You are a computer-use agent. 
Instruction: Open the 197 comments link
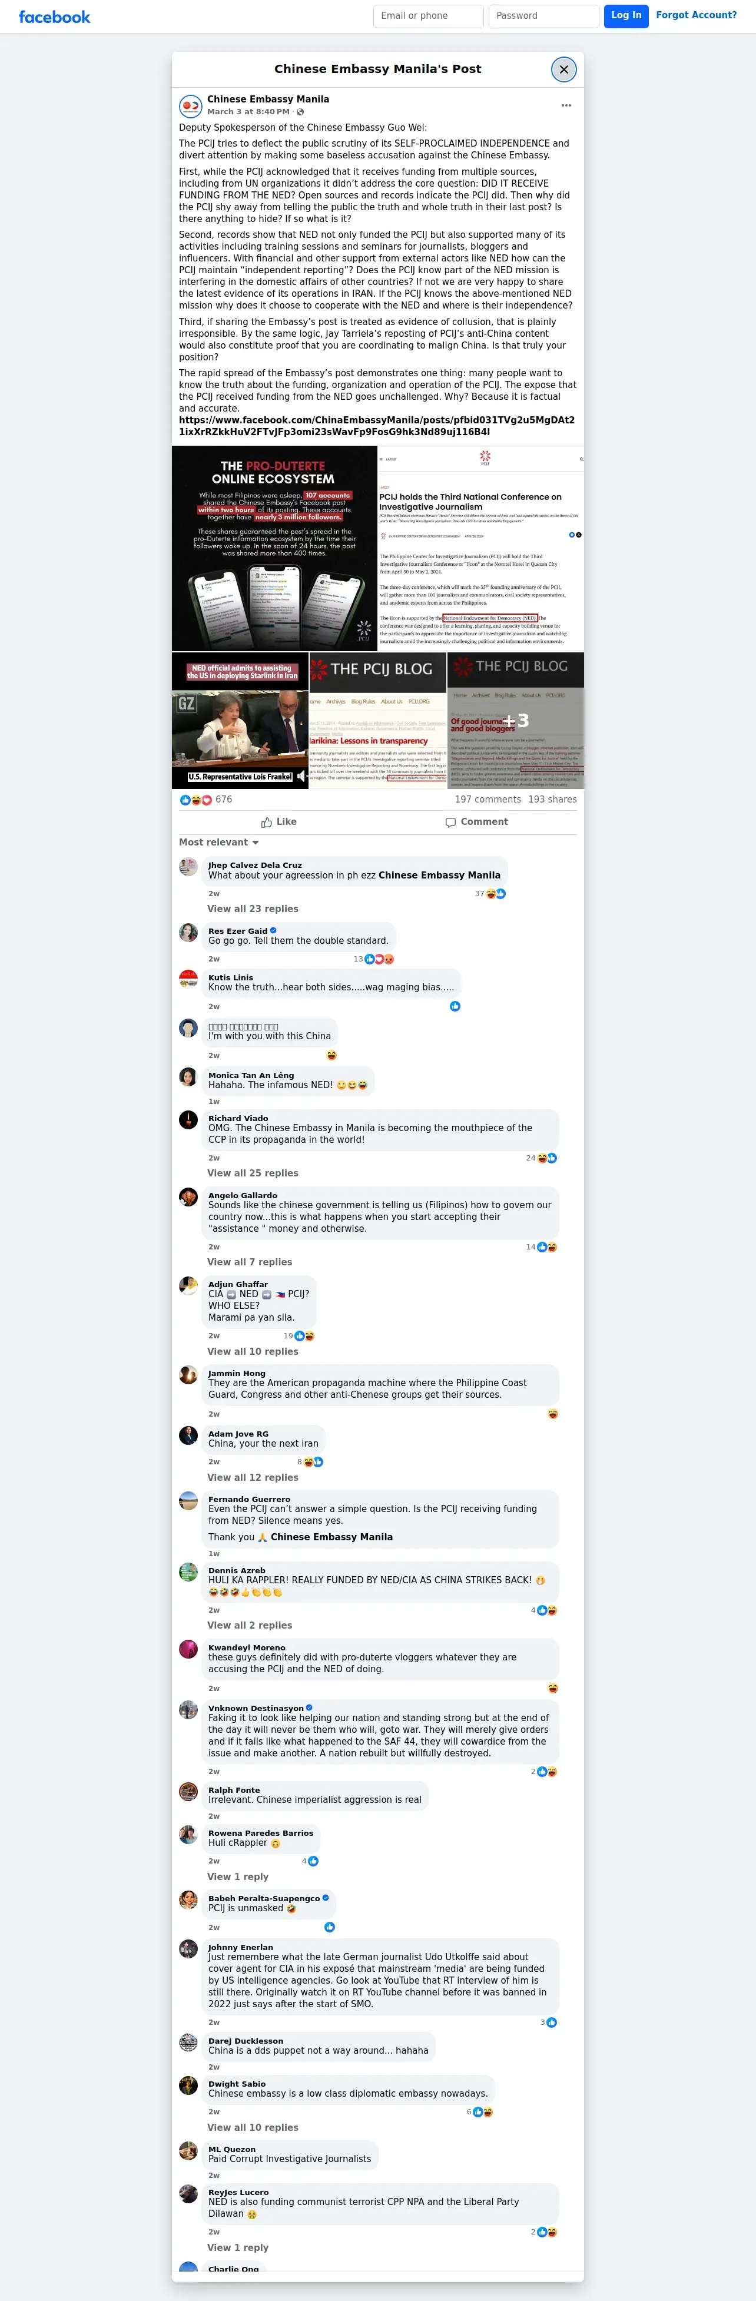[x=488, y=800]
